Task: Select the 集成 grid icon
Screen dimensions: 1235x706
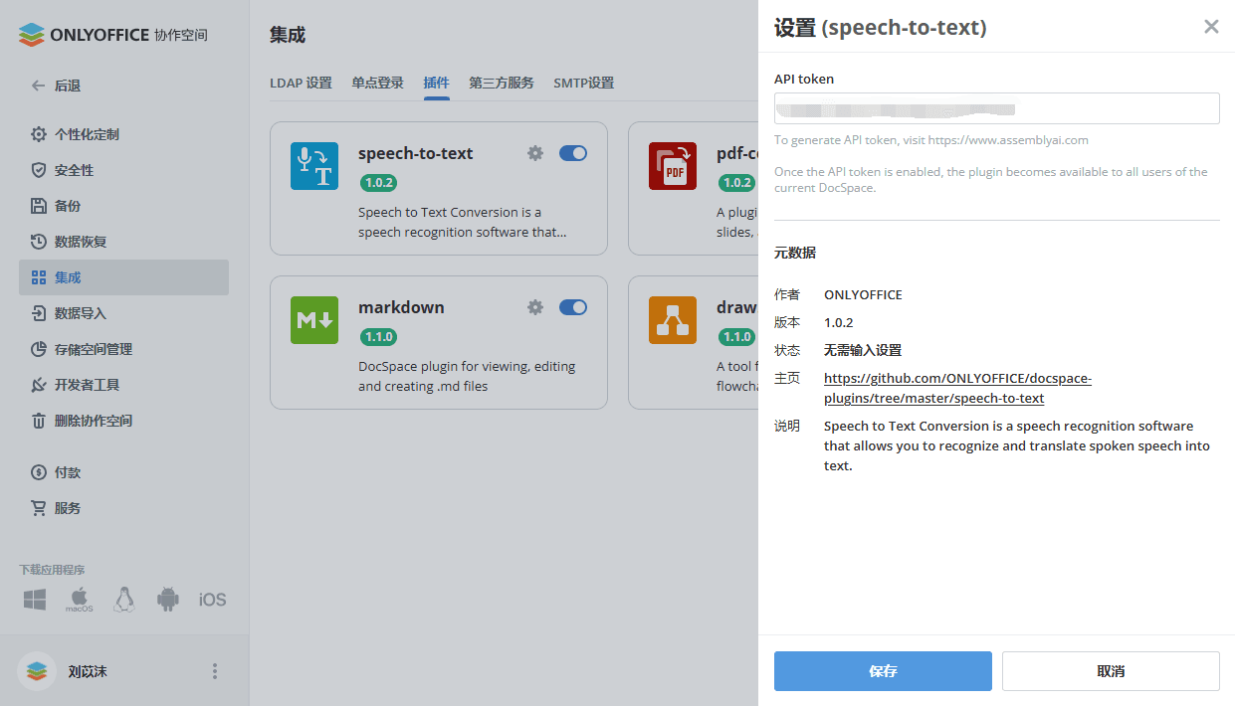Action: pos(38,277)
